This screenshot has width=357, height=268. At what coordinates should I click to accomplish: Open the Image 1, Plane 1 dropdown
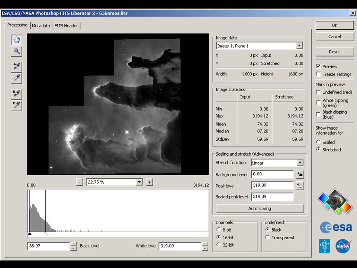pyautogui.click(x=299, y=46)
